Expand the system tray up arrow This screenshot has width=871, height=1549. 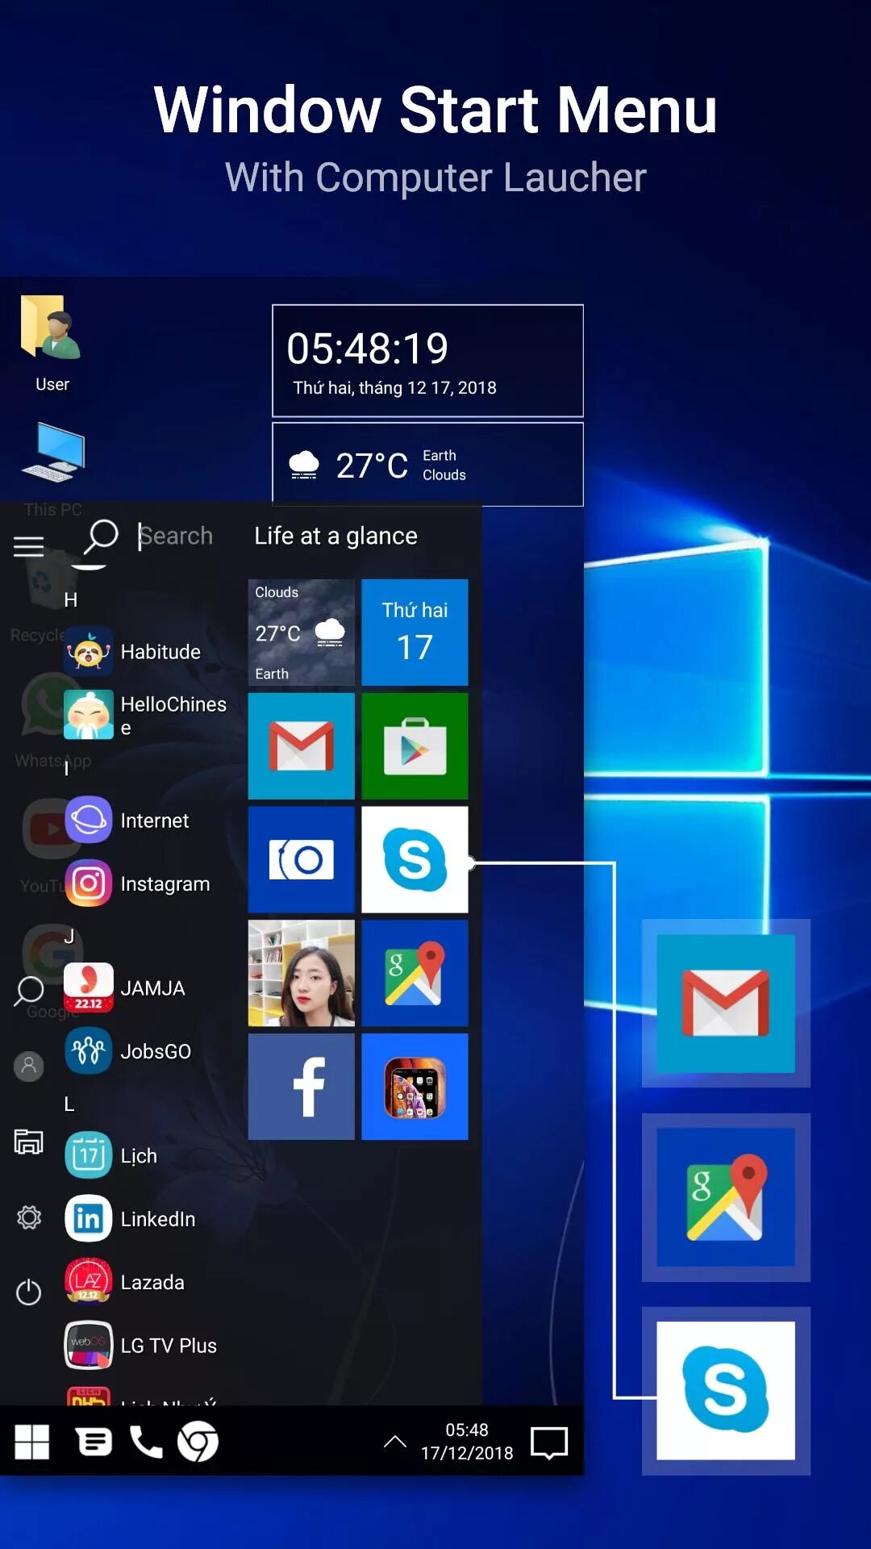pos(395,1441)
